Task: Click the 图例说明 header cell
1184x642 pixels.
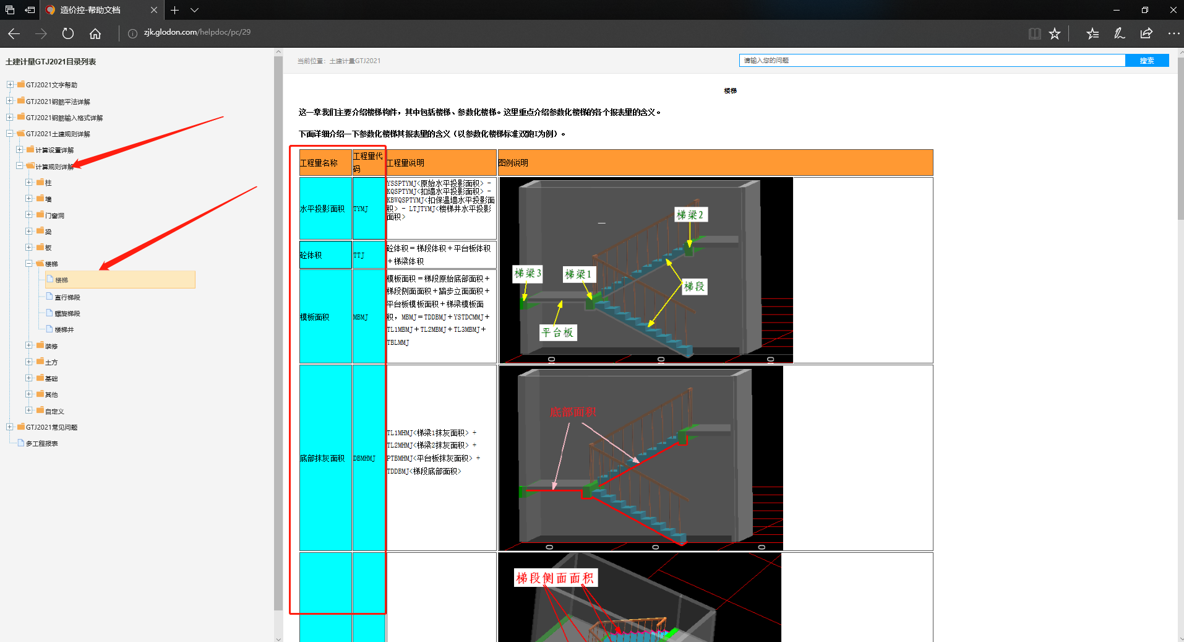Action: [715, 163]
